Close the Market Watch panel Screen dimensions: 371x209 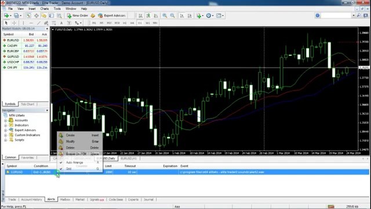(47, 28)
